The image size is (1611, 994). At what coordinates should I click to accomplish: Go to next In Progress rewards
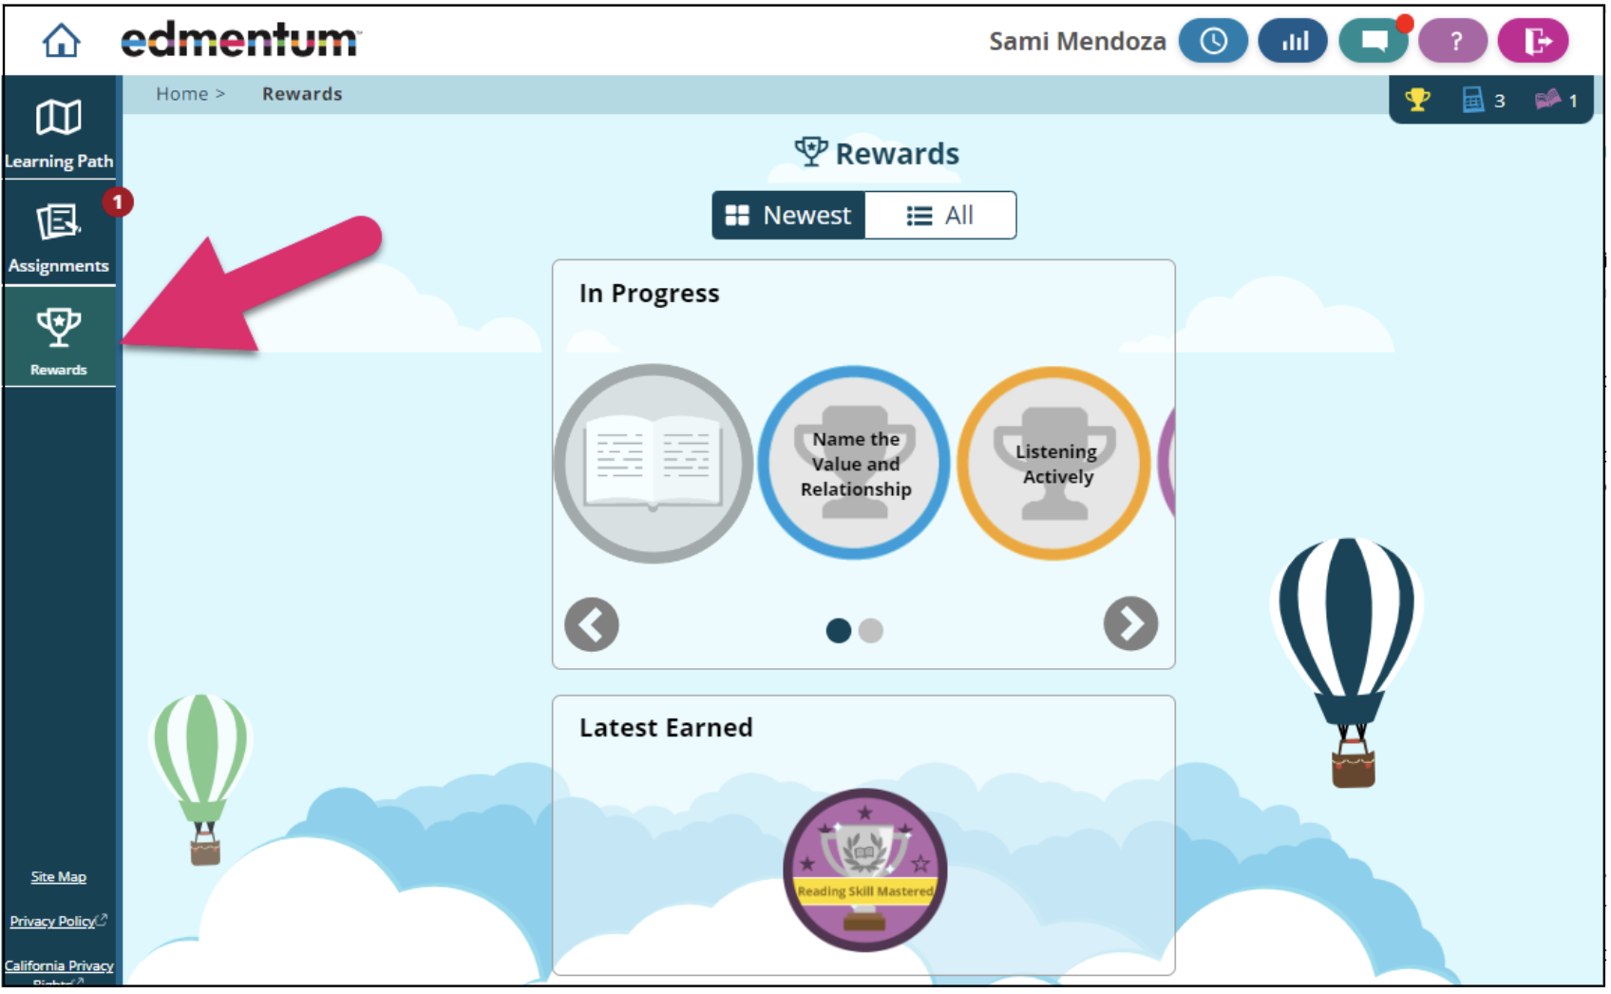[1129, 624]
